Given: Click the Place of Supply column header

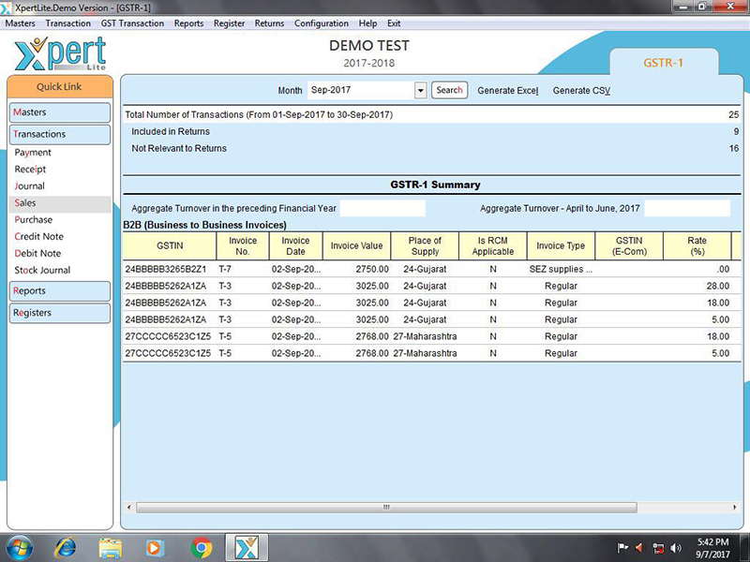Looking at the screenshot, I should click(425, 245).
